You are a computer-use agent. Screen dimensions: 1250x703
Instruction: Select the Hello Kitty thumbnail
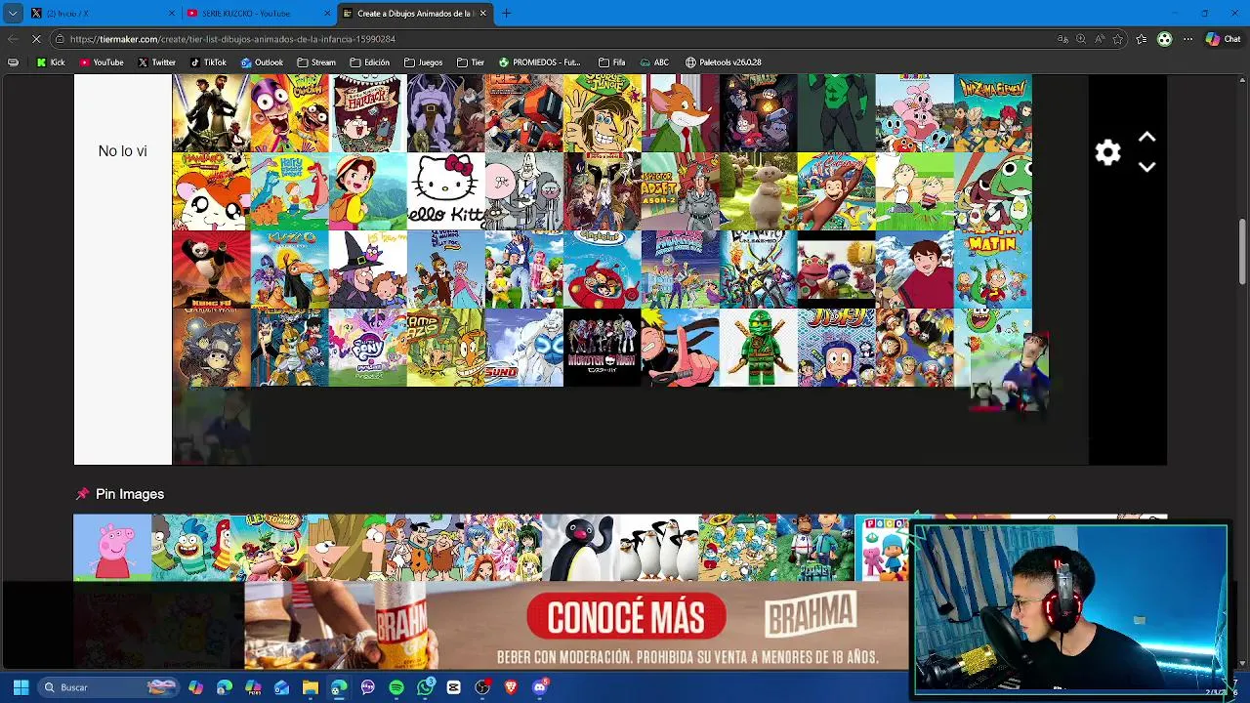click(x=446, y=191)
